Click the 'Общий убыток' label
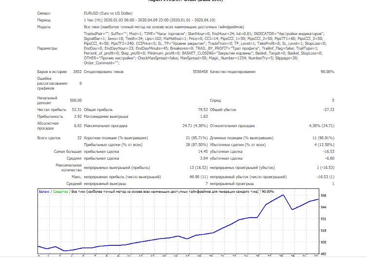 223,110
